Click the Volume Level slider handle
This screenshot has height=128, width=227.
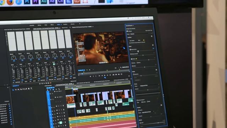158,123
